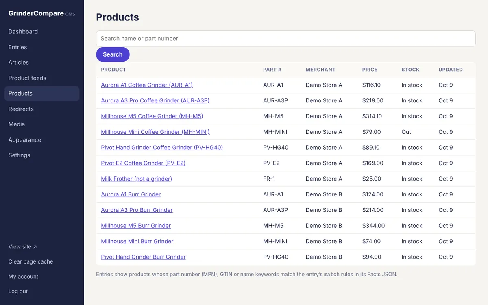
Task: Click the UPDATED column header
Action: coord(451,70)
